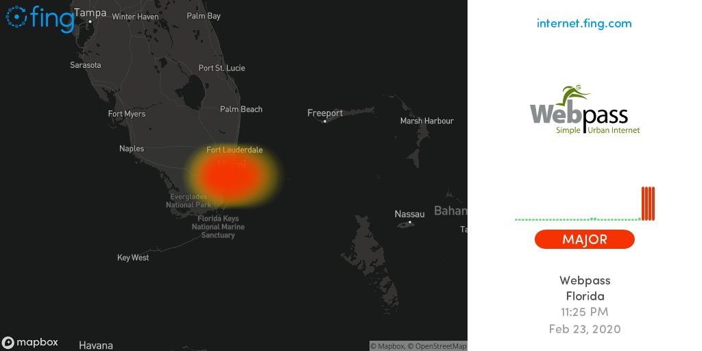This screenshot has width=702, height=351.
Task: Click the green dotted status timeline
Action: coord(577,219)
